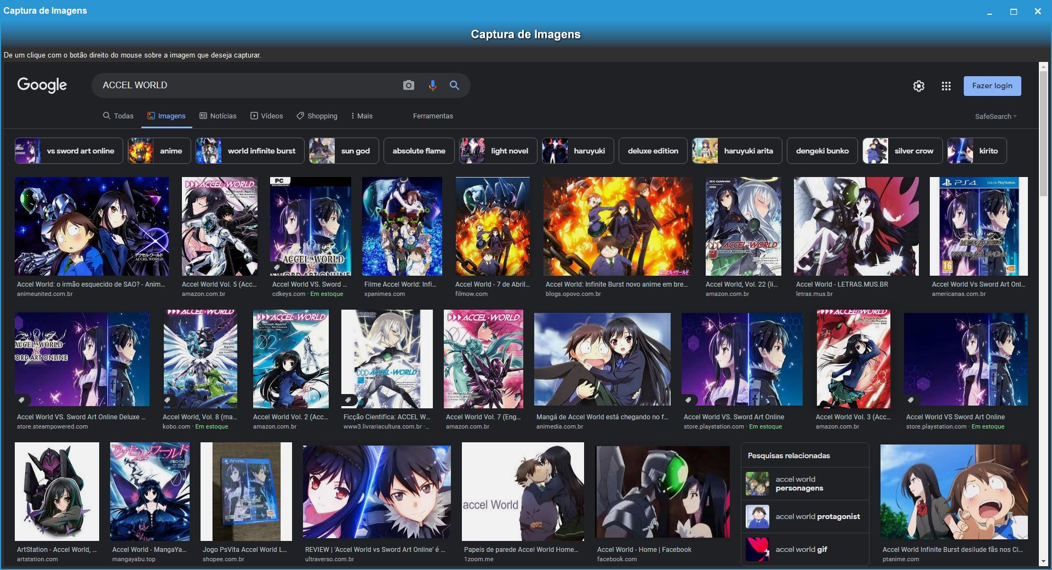This screenshot has width=1052, height=570.
Task: Open the Google apps grid icon
Action: point(946,86)
